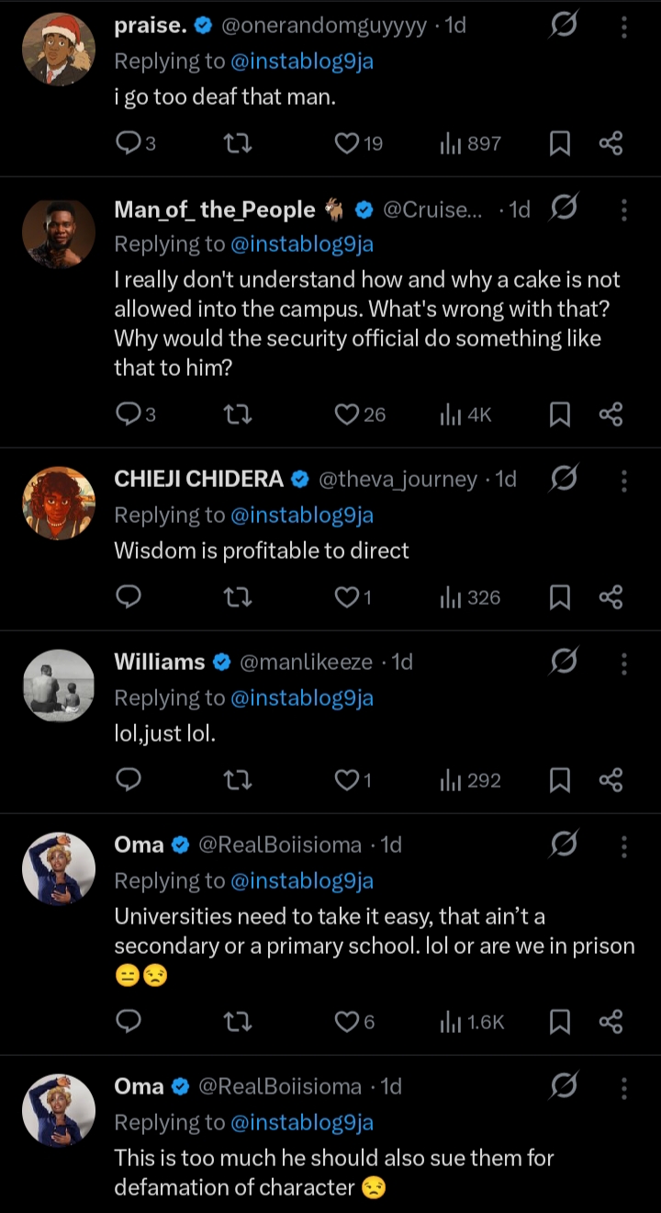Image resolution: width=661 pixels, height=1213 pixels.
Task: Click the Grok icon on Williams' reply
Action: coord(562,662)
